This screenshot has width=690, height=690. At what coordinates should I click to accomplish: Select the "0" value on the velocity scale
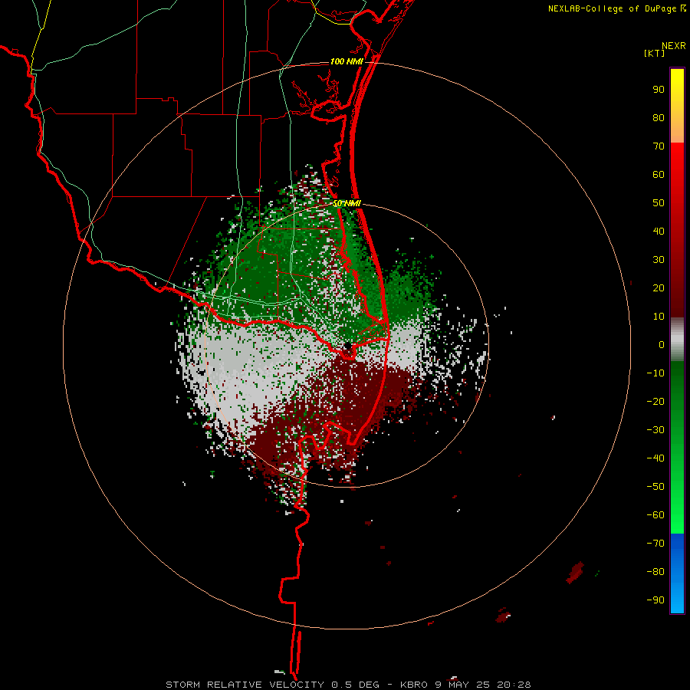(x=662, y=345)
